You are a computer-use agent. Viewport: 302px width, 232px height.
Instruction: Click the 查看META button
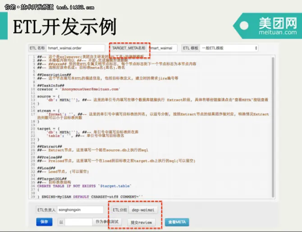pyautogui.click(x=177, y=222)
